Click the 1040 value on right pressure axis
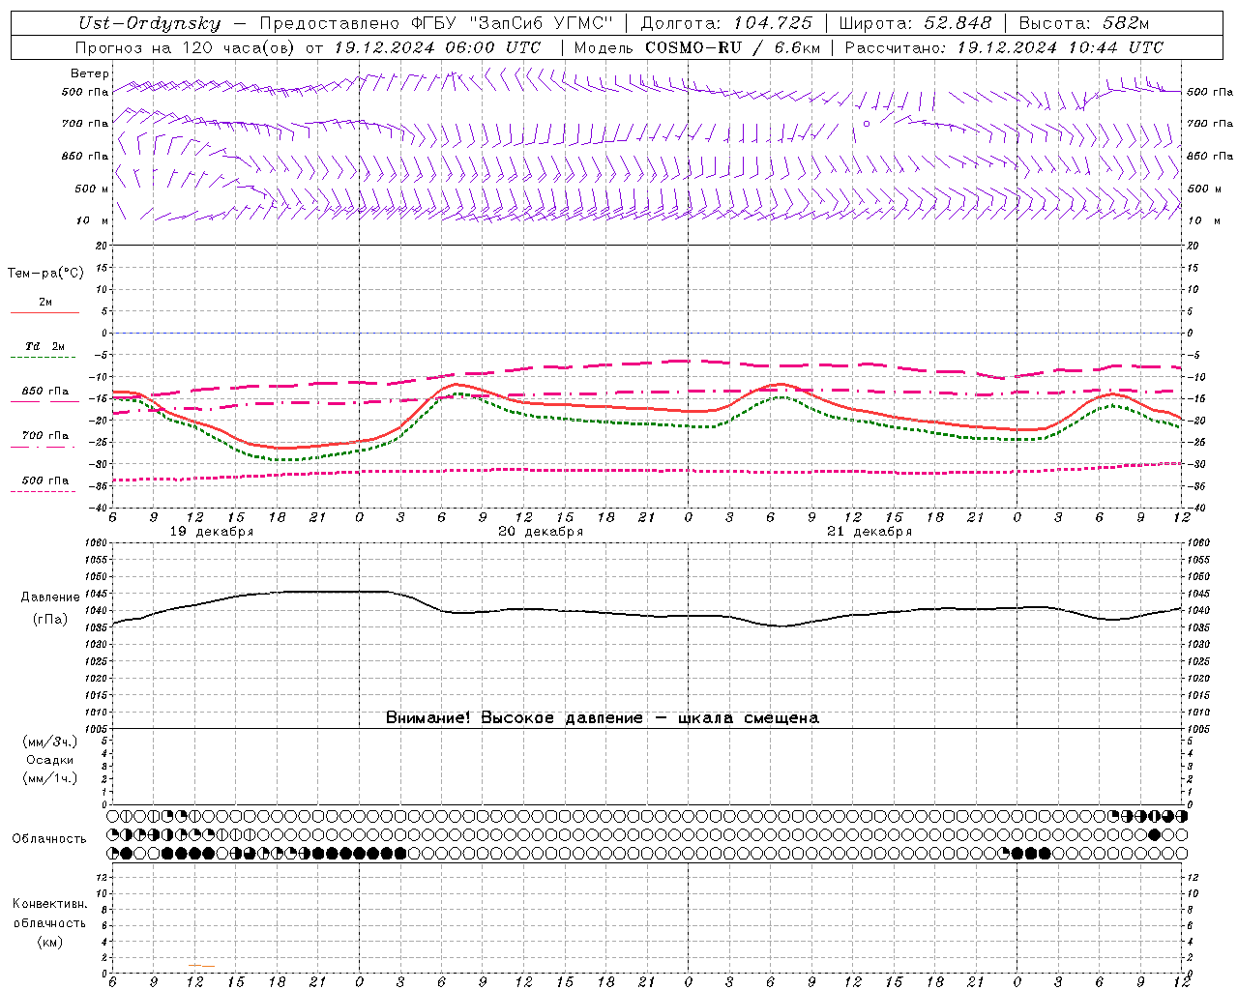Screen dimensions: 1238x990 click(1198, 611)
